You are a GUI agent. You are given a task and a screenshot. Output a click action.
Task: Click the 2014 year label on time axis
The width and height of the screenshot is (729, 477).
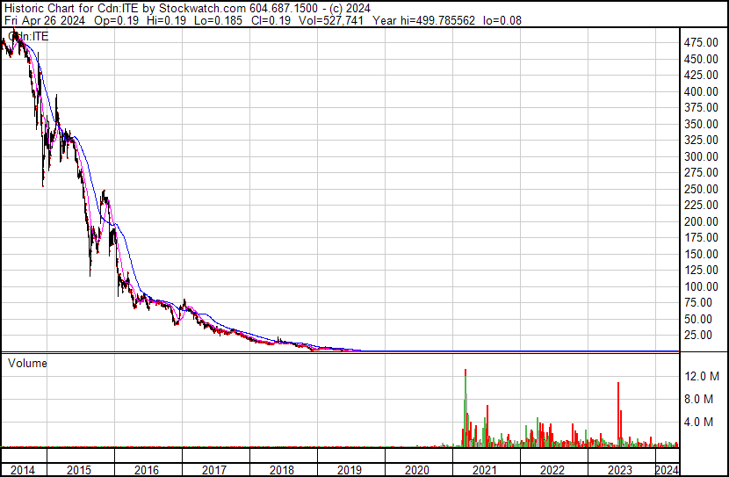[23, 469]
